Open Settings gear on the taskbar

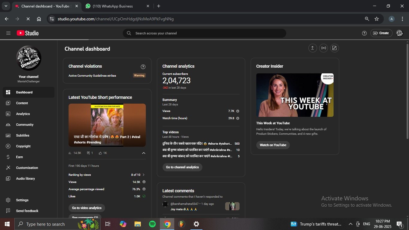pos(196,224)
